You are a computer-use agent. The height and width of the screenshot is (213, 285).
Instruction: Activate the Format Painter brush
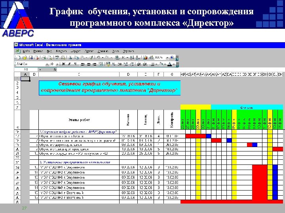[x=91, y=58]
